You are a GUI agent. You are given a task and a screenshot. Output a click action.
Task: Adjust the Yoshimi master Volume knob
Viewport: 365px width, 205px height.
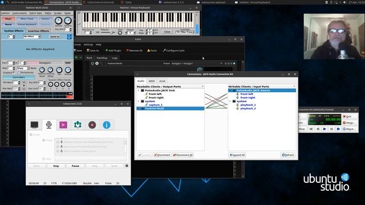pyautogui.click(x=68, y=20)
